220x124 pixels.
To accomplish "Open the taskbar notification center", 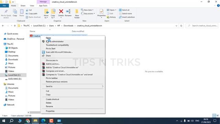I will tap(215, 121).
